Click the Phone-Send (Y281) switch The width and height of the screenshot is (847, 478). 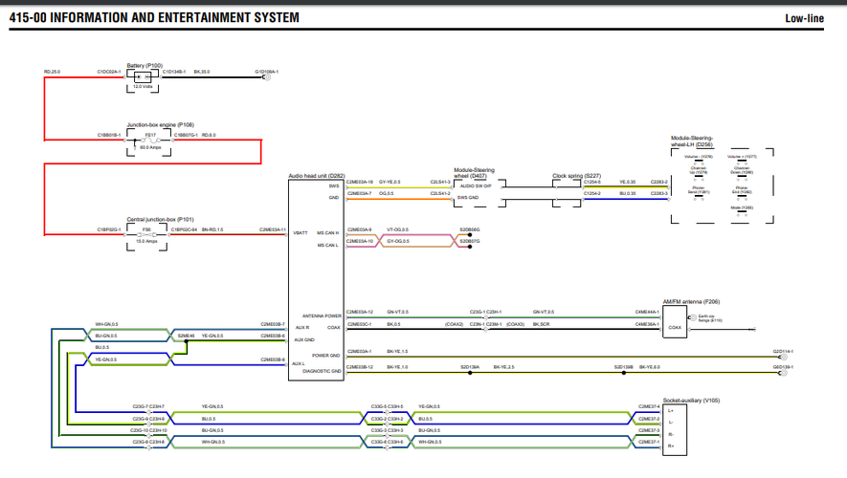coord(699,198)
